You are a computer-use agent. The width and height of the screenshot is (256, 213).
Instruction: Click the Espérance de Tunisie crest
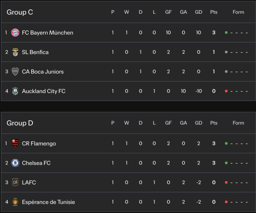(x=15, y=202)
